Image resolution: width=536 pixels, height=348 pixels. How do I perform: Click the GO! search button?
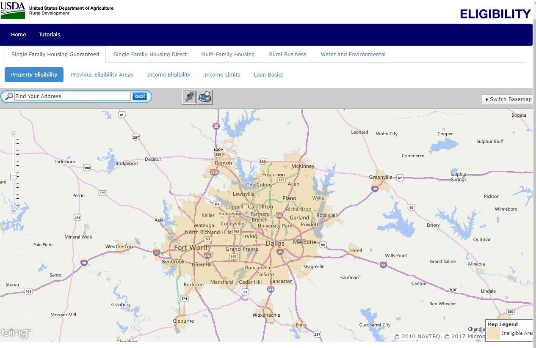[x=140, y=96]
